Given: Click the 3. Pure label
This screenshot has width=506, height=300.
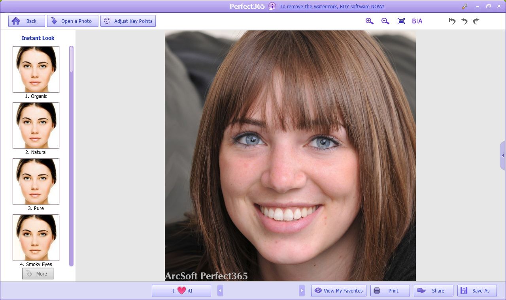Looking at the screenshot, I should click(x=36, y=208).
